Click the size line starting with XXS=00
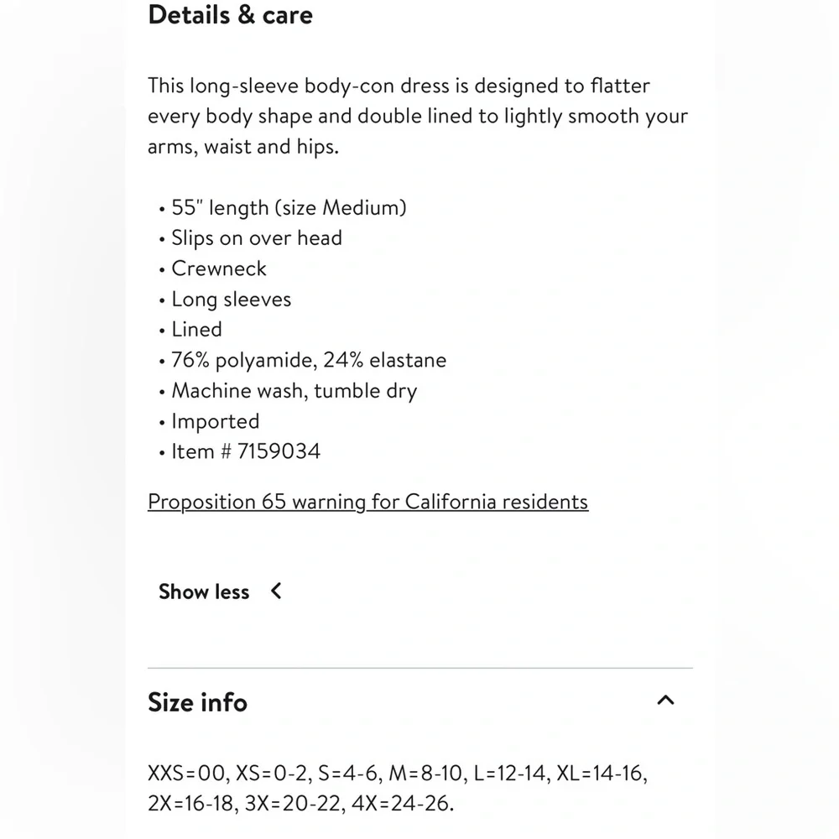Viewport: 839px width, 839px height. (397, 773)
